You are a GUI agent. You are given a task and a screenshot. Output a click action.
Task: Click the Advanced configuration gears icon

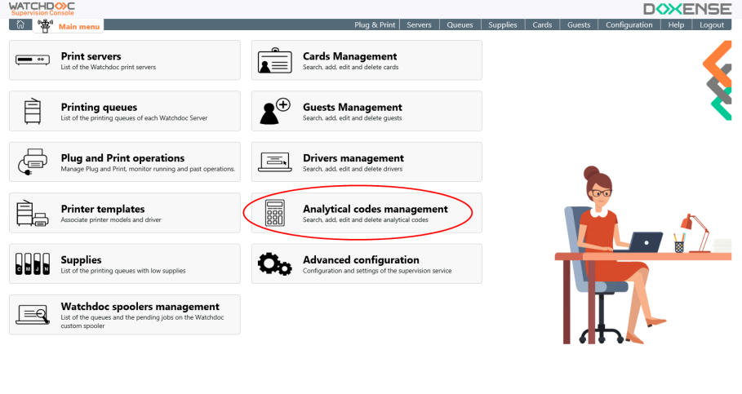click(x=274, y=264)
